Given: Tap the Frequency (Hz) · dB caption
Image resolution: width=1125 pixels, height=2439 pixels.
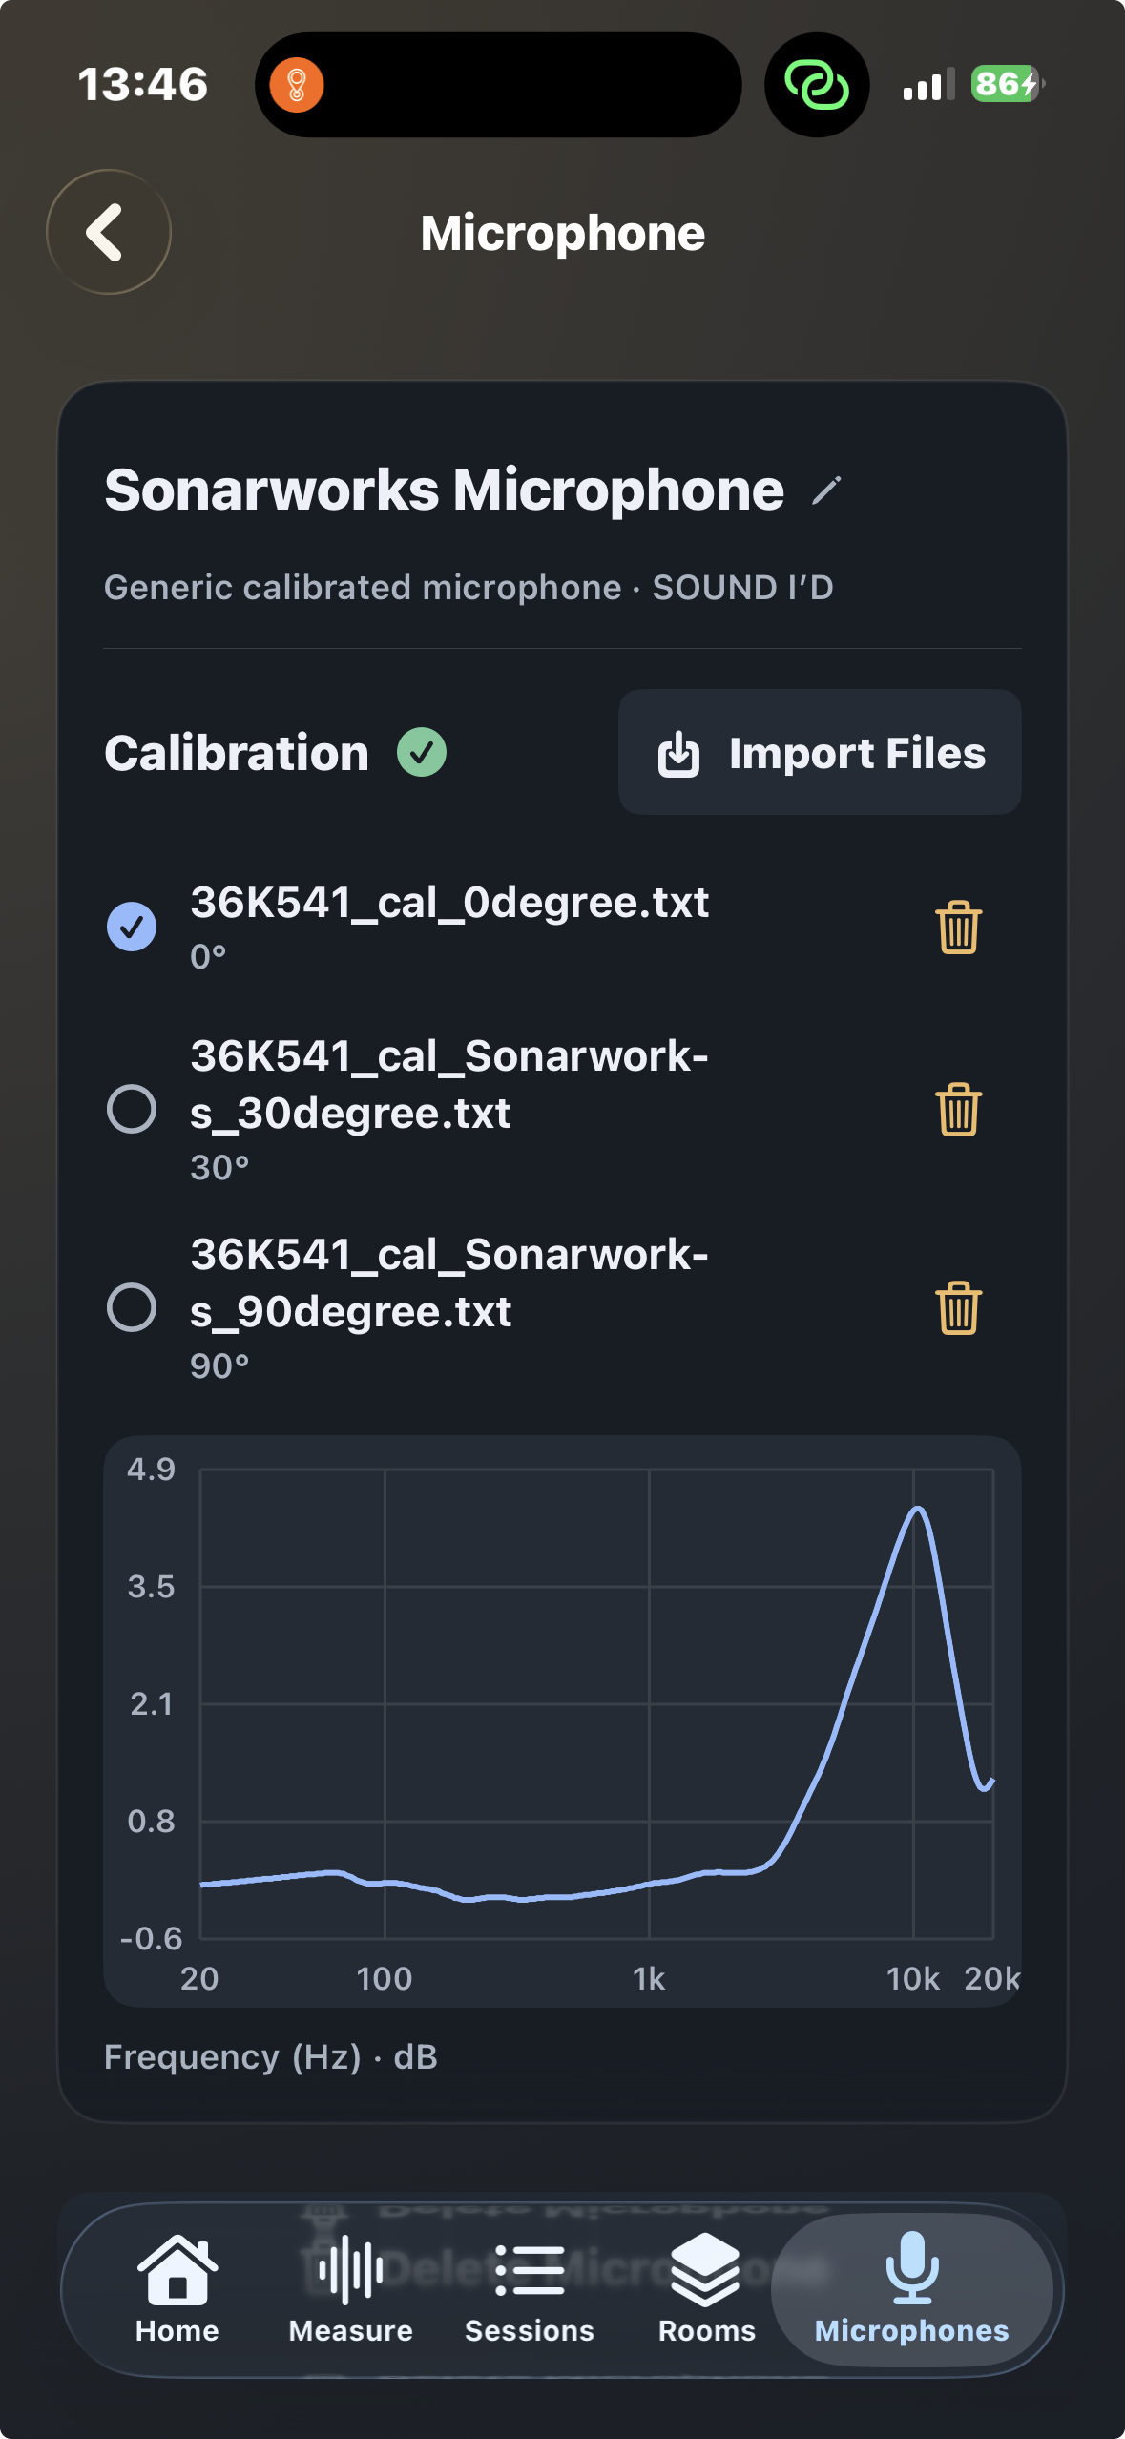Looking at the screenshot, I should (x=271, y=2057).
